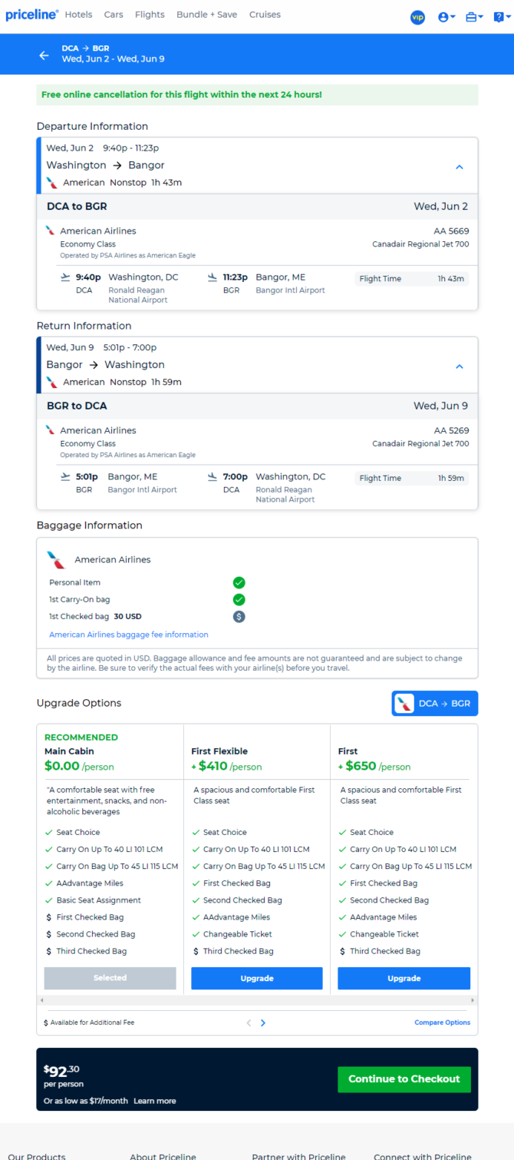The image size is (514, 1160).
Task: Open the Flights menu item
Action: [150, 15]
